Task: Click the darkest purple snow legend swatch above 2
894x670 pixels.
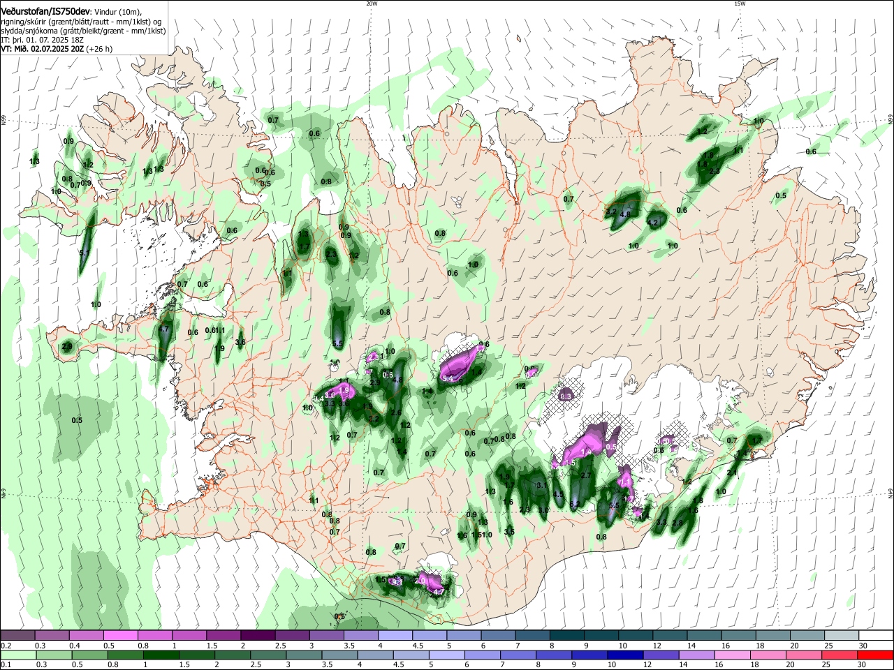Action: click(258, 635)
